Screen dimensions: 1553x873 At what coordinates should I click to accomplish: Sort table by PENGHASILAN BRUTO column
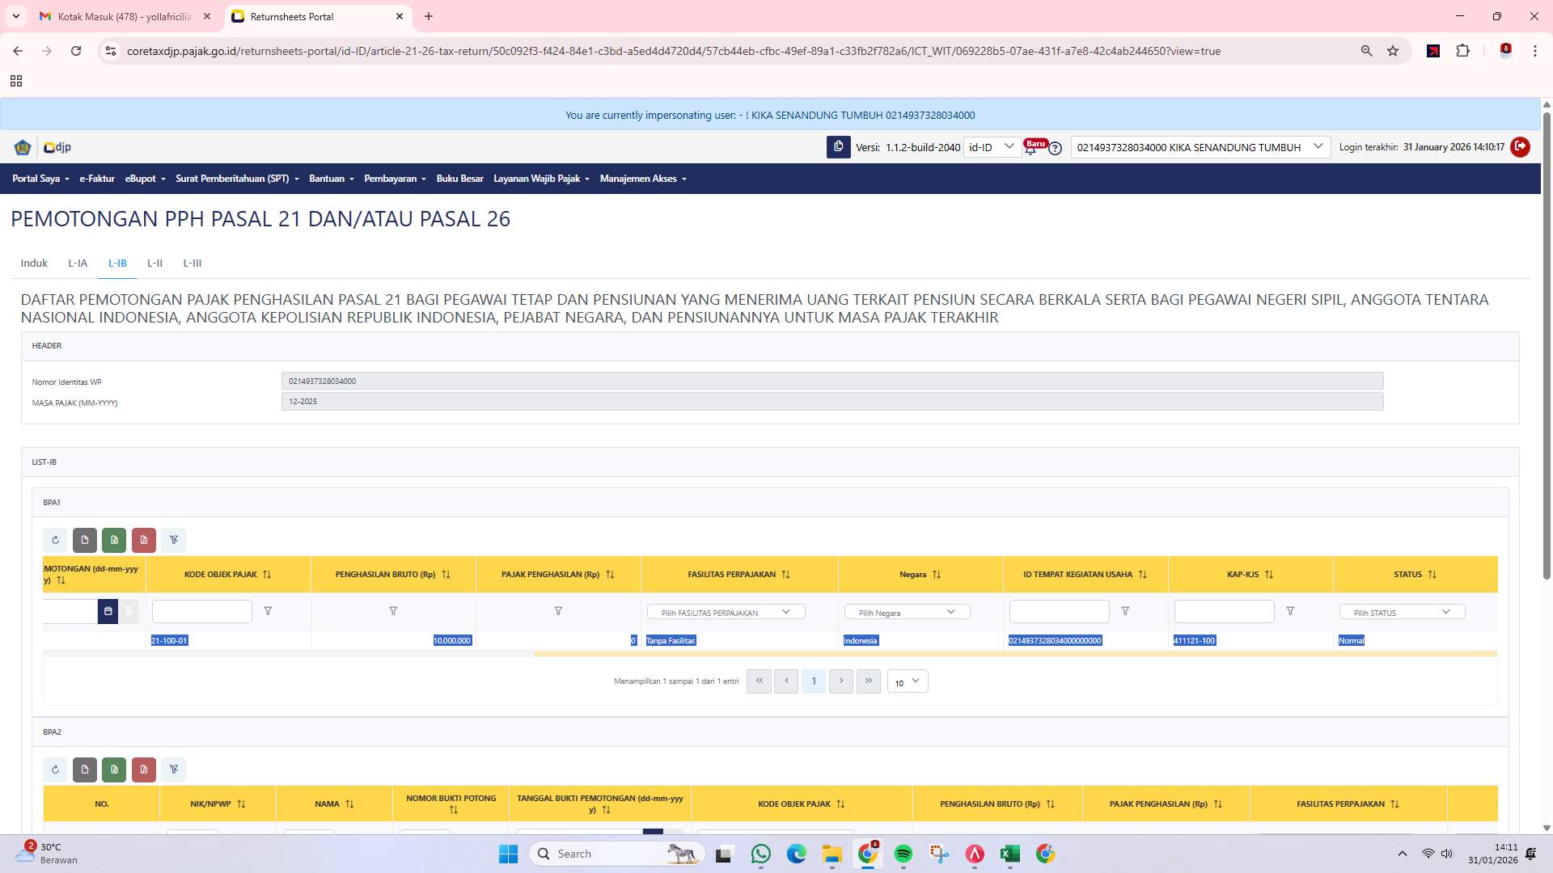pyautogui.click(x=446, y=574)
